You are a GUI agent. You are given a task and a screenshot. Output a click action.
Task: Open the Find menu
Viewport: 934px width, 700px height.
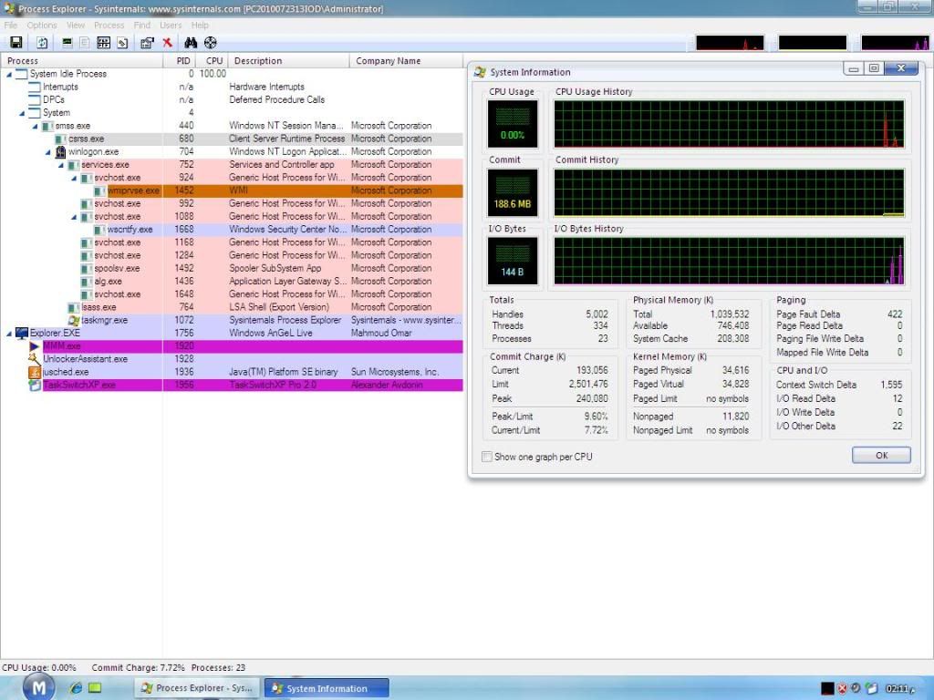pos(141,25)
